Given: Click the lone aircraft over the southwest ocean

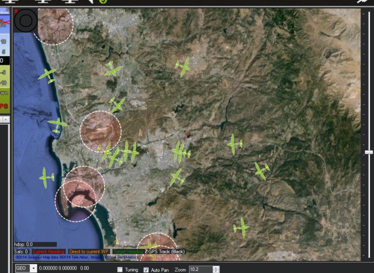Looking at the screenshot, I should coord(46,177).
